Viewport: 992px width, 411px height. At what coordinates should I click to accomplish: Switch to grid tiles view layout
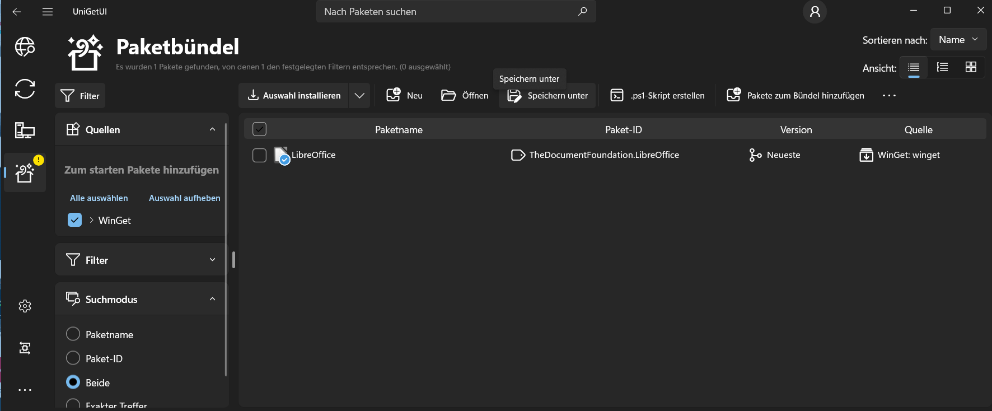point(971,67)
